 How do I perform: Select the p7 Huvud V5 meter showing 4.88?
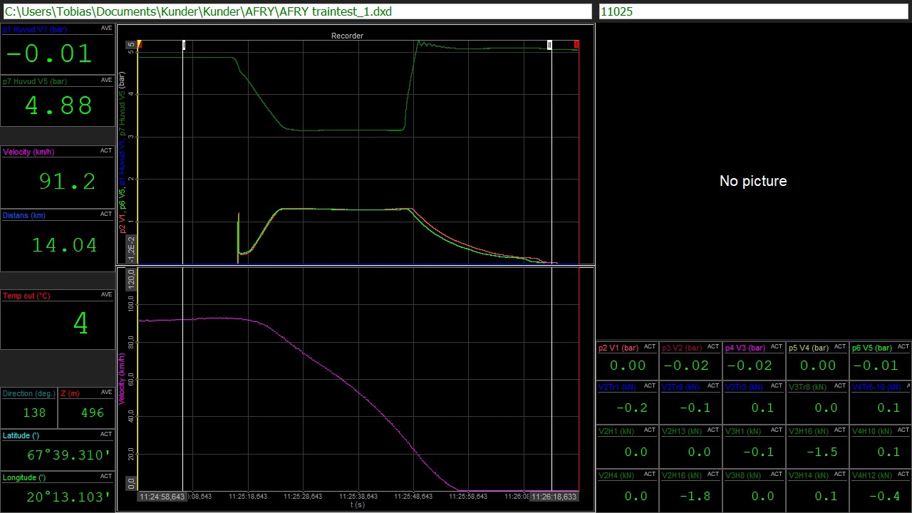pos(58,101)
